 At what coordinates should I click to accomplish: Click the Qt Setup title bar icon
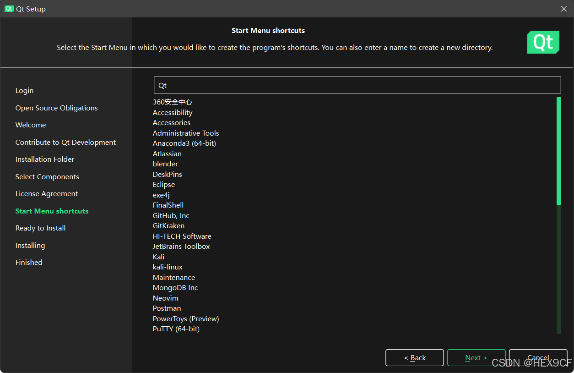click(9, 9)
